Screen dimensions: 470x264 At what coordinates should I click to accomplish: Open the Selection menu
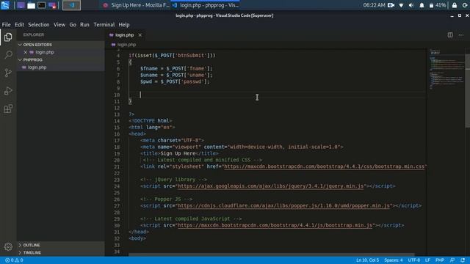[x=39, y=24]
